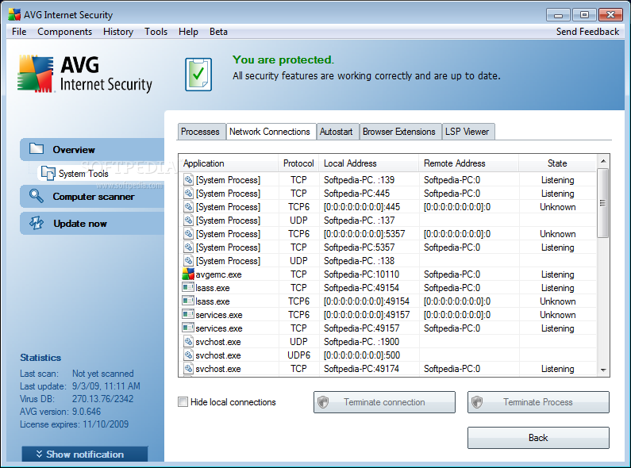Open the Beta menu
This screenshot has width=631, height=468.
tap(218, 32)
